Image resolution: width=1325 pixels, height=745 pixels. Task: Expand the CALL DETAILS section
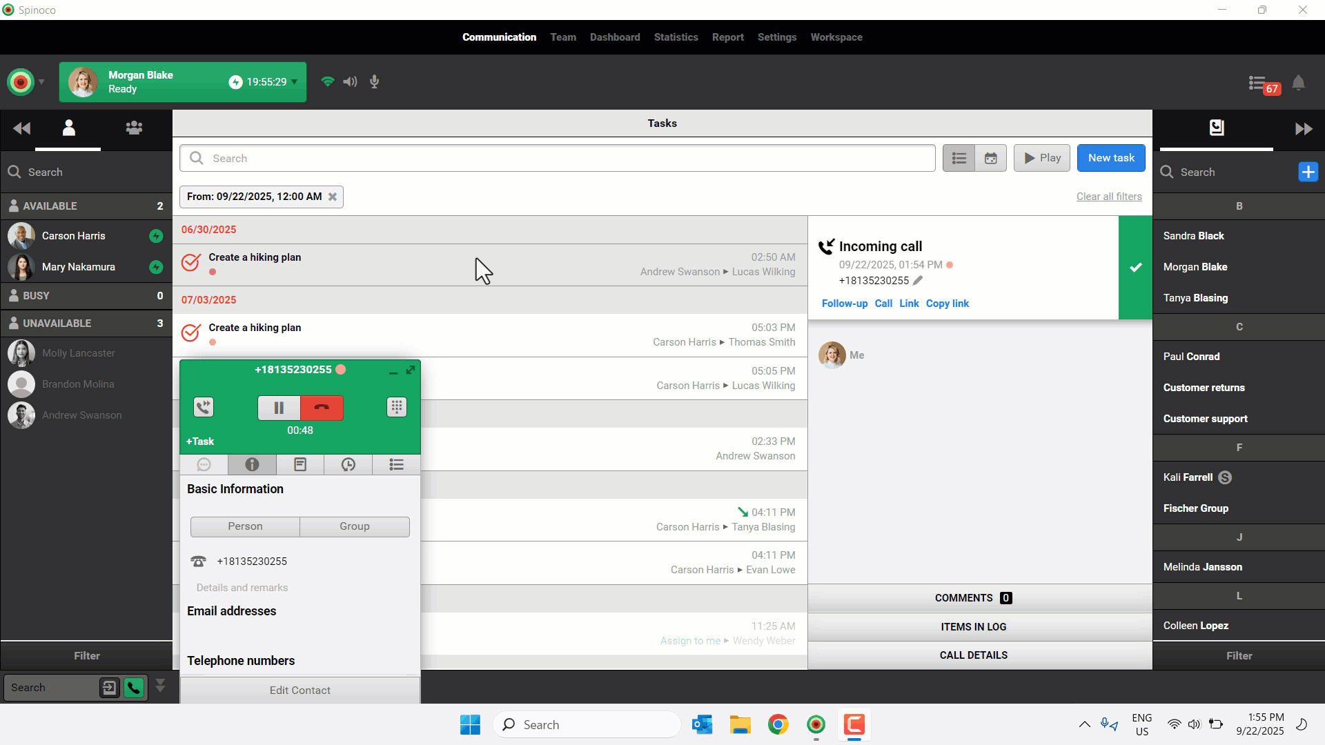coord(973,655)
